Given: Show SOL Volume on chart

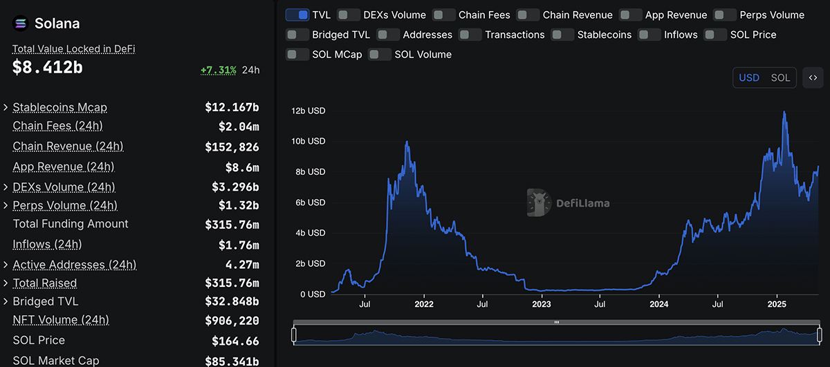Looking at the screenshot, I should pos(380,54).
